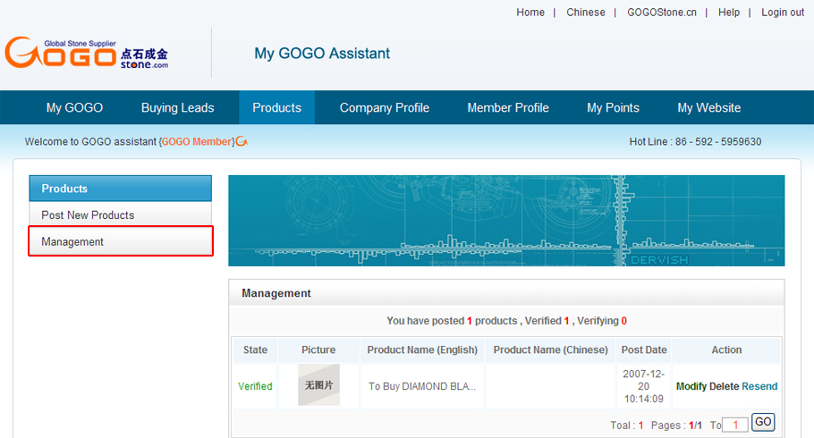Click Modify for the listed product
The width and height of the screenshot is (814, 438).
click(x=691, y=386)
